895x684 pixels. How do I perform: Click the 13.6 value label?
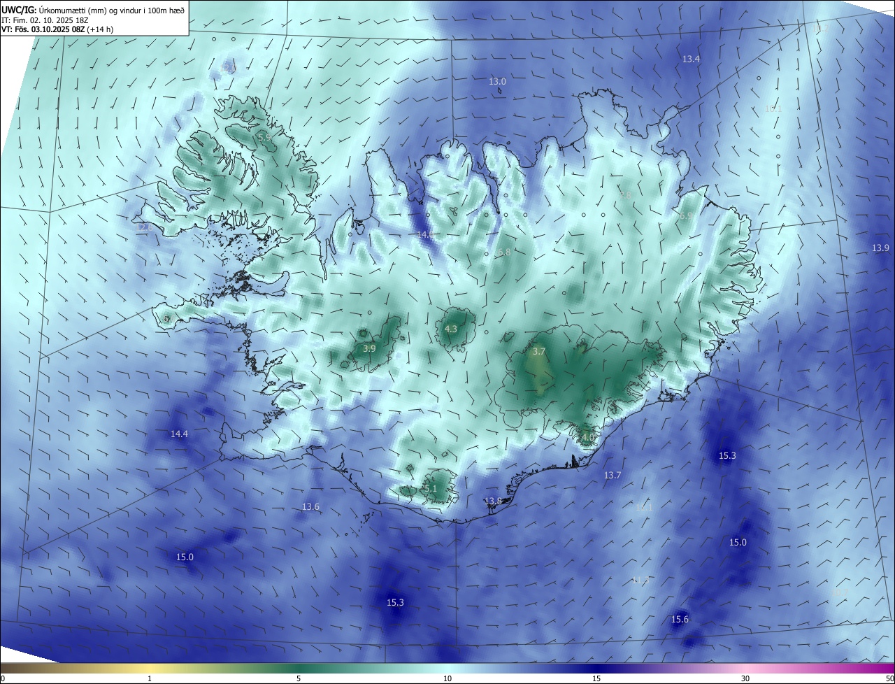pyautogui.click(x=310, y=507)
